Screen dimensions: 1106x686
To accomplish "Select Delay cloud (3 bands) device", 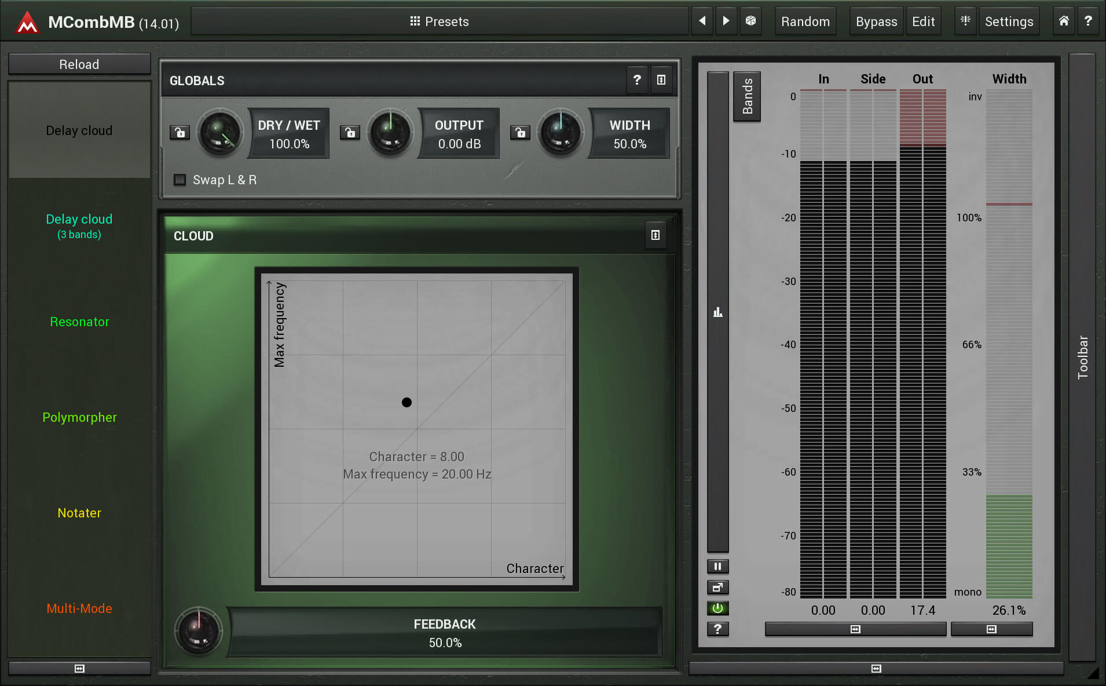I will point(79,226).
